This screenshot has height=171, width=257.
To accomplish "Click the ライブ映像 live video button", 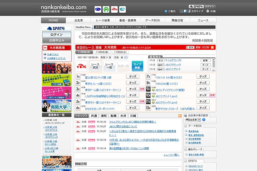I will tap(137, 66).
